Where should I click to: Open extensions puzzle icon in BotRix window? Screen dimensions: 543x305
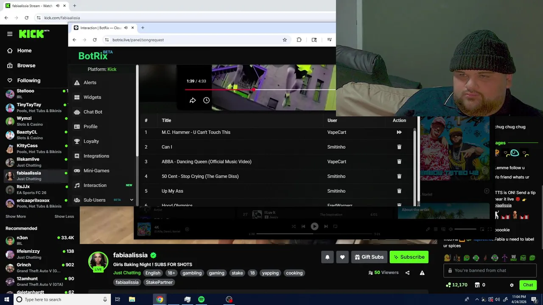(x=299, y=40)
